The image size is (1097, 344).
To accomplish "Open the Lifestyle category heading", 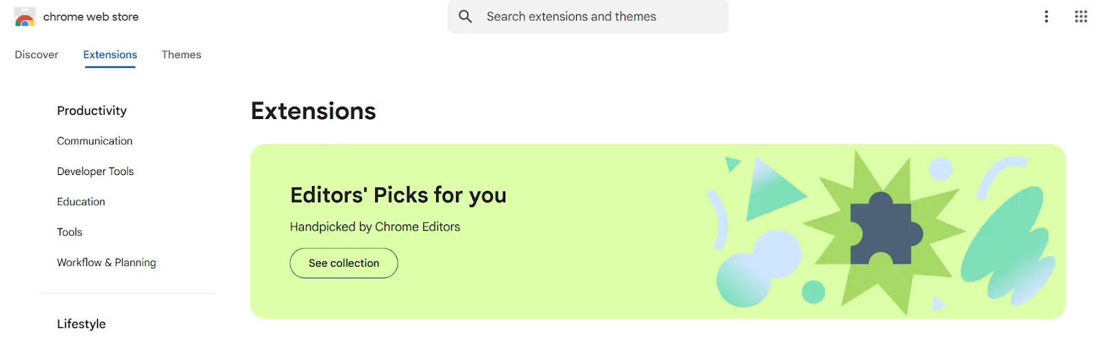I will point(81,324).
